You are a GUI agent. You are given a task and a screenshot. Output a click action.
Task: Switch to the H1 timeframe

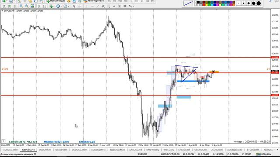[131, 1]
